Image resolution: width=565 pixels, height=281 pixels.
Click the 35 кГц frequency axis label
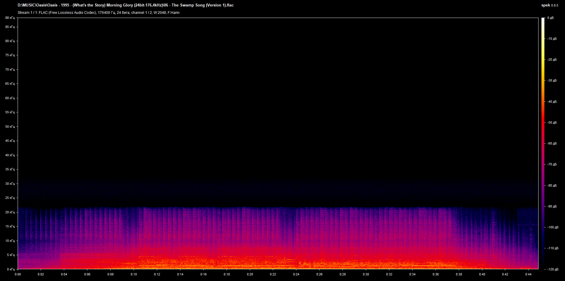pos(10,169)
